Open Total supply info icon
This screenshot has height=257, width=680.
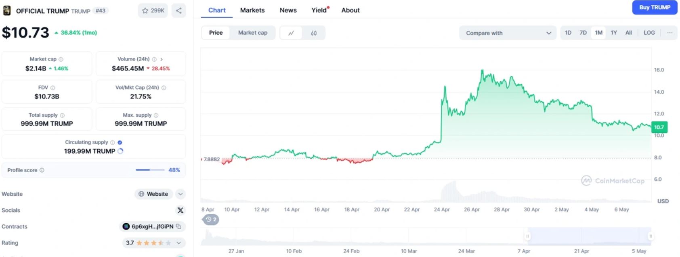tap(62, 115)
